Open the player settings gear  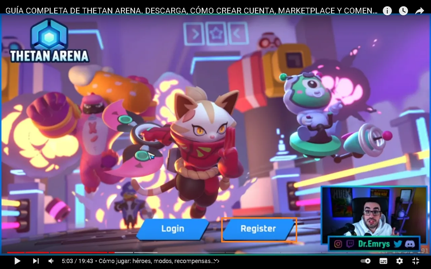(399, 261)
